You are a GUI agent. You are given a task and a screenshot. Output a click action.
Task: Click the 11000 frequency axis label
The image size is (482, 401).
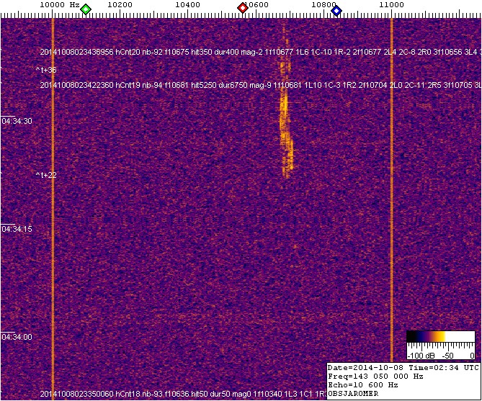tap(391, 5)
